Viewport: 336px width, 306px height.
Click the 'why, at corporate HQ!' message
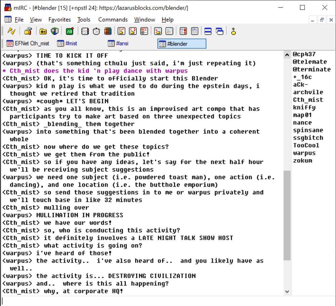click(62, 291)
